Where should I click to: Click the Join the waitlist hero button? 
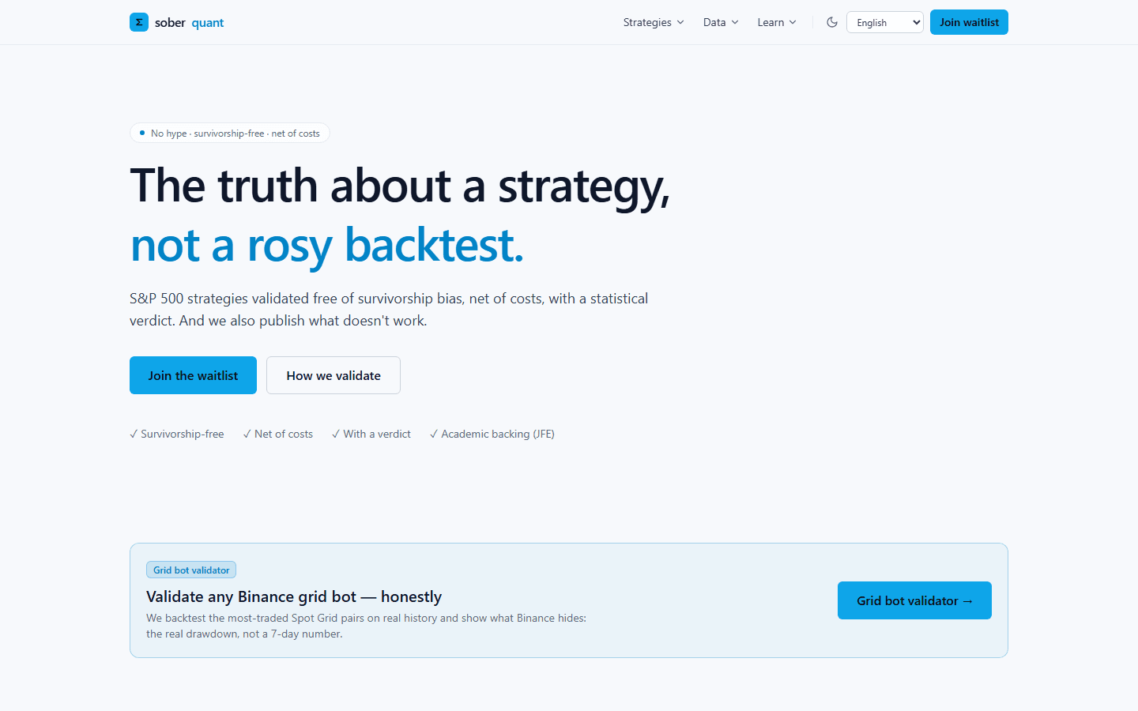(193, 375)
